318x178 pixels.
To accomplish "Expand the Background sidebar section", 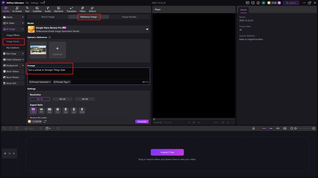I will click(x=14, y=65).
